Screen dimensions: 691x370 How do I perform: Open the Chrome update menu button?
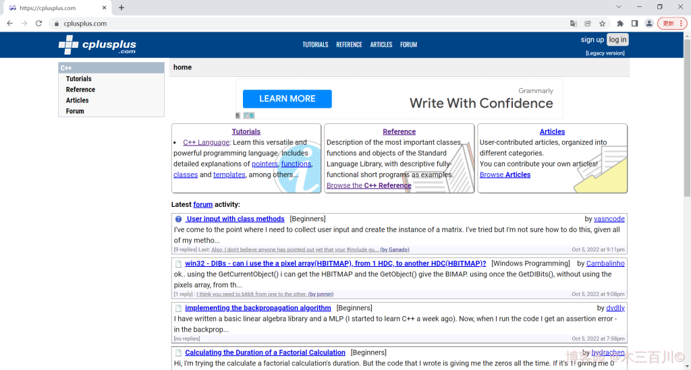point(671,24)
